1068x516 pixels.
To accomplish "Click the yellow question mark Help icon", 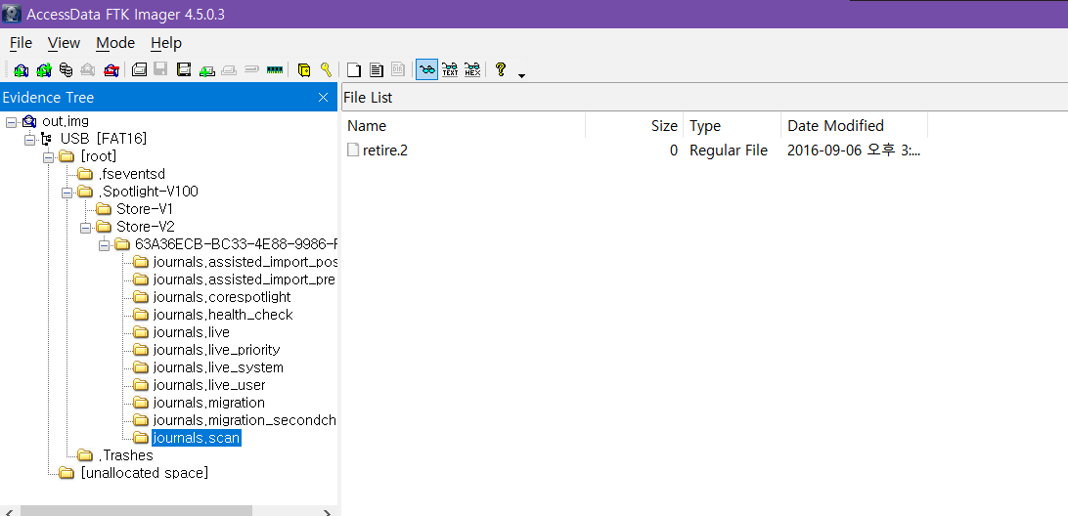I will point(501,69).
